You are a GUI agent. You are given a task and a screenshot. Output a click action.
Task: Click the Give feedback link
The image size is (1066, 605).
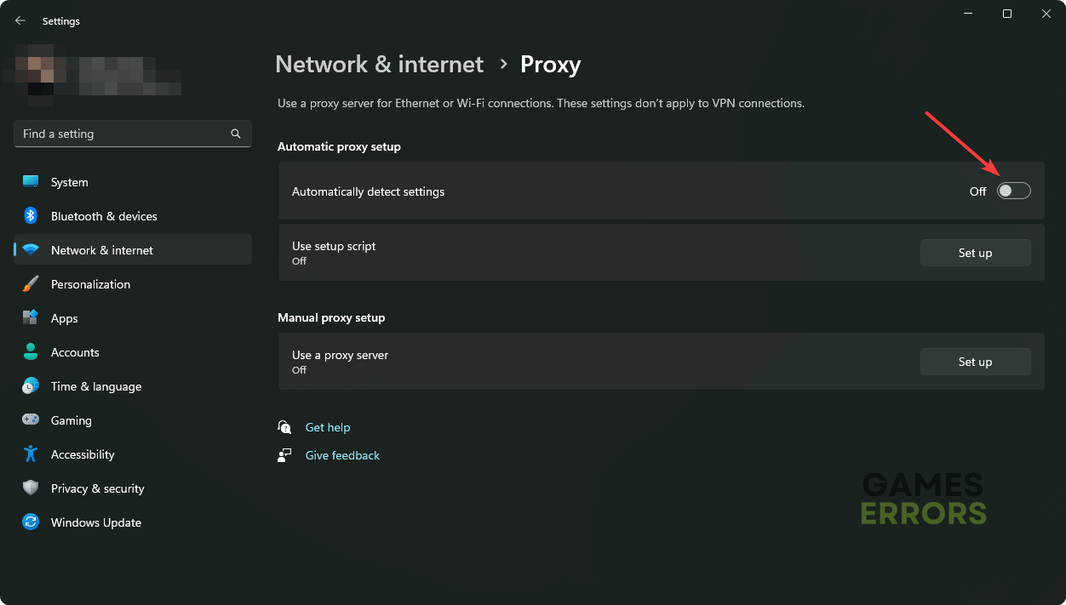click(x=342, y=455)
